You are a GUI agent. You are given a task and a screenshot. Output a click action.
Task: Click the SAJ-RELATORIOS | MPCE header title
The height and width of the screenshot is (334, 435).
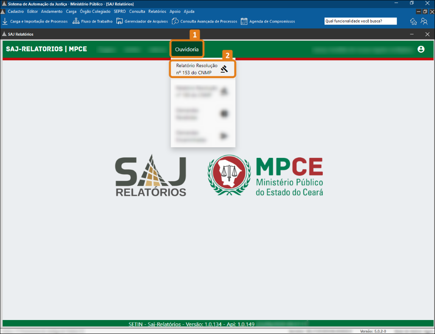click(x=46, y=49)
